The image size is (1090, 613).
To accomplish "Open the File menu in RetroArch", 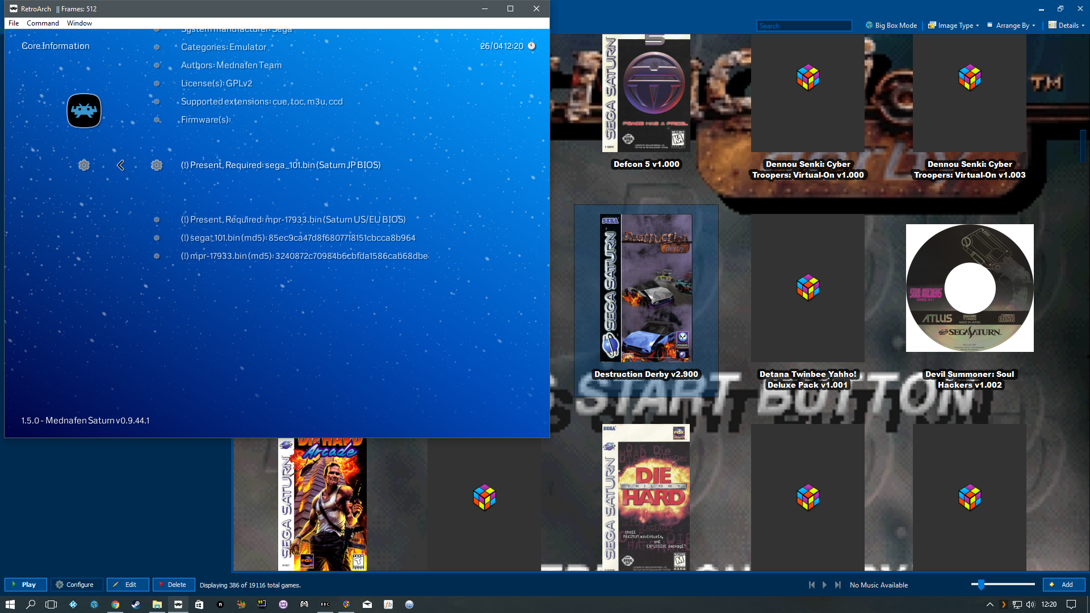I will [x=14, y=23].
